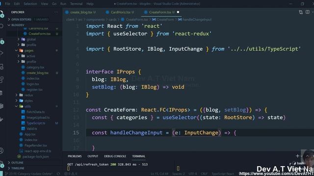The width and height of the screenshot is (314, 176).
Task: Open package-lock.json in the explorer
Action: [x=35, y=156]
